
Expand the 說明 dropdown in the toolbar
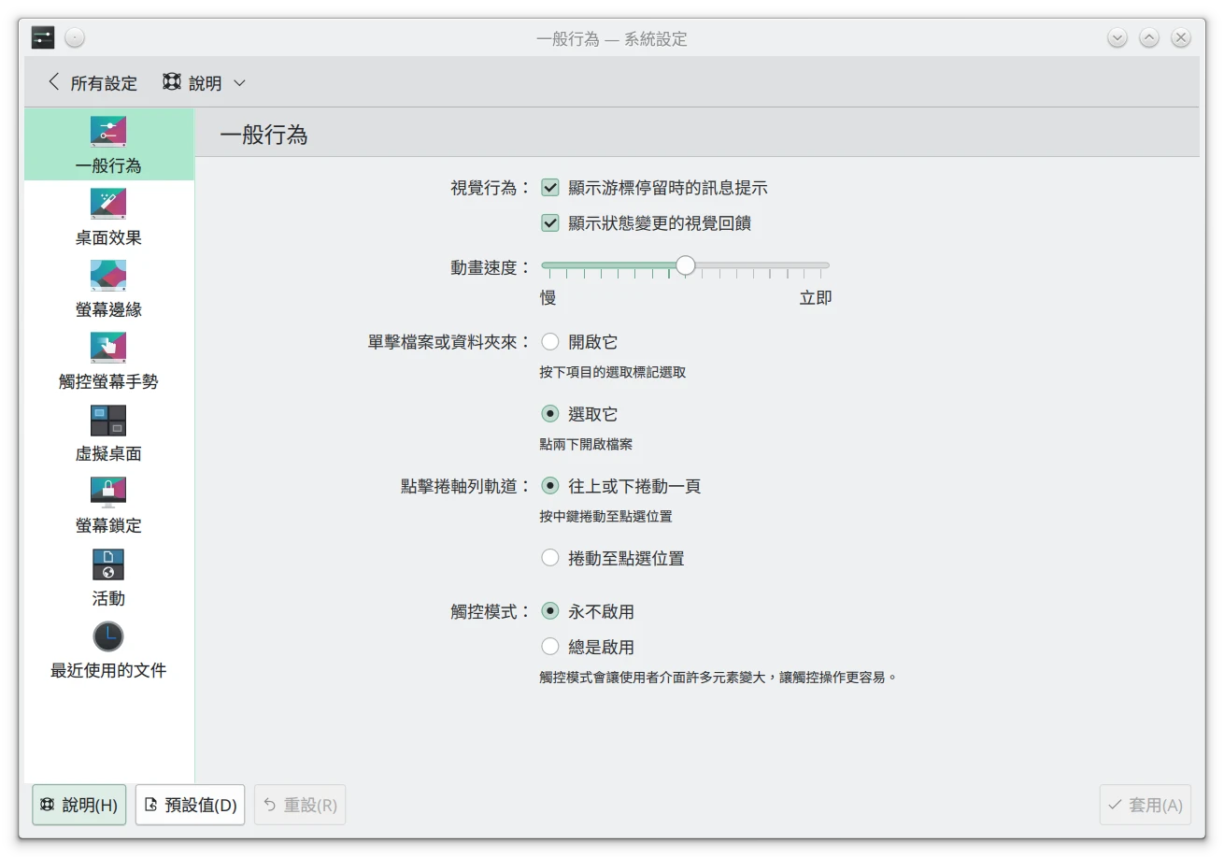click(205, 83)
